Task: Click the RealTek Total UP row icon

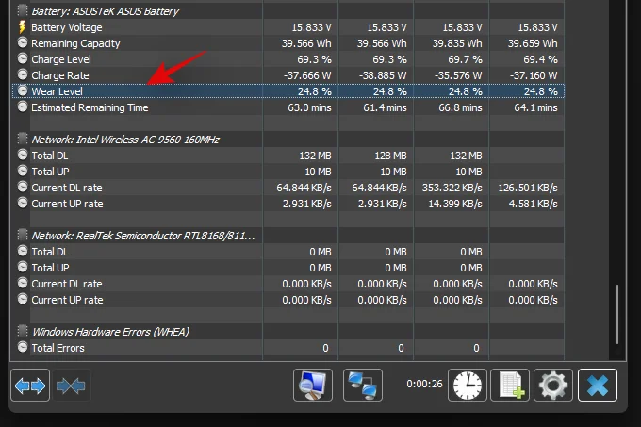Action: coord(23,267)
